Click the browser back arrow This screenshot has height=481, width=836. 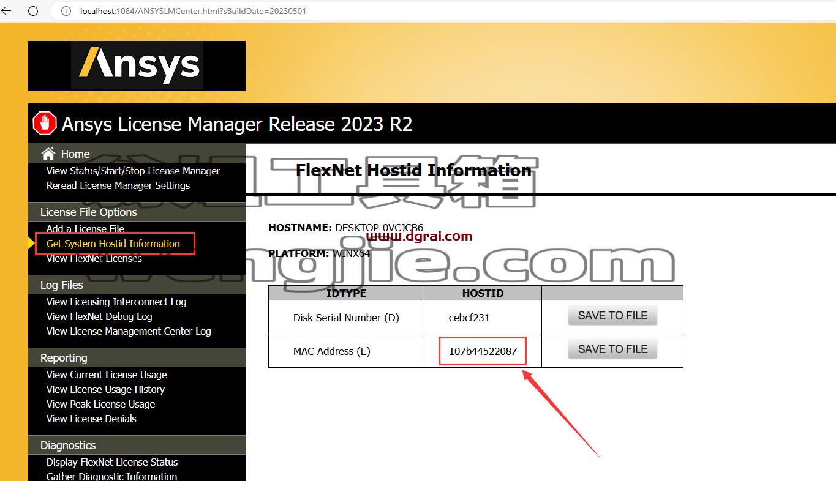[x=6, y=11]
